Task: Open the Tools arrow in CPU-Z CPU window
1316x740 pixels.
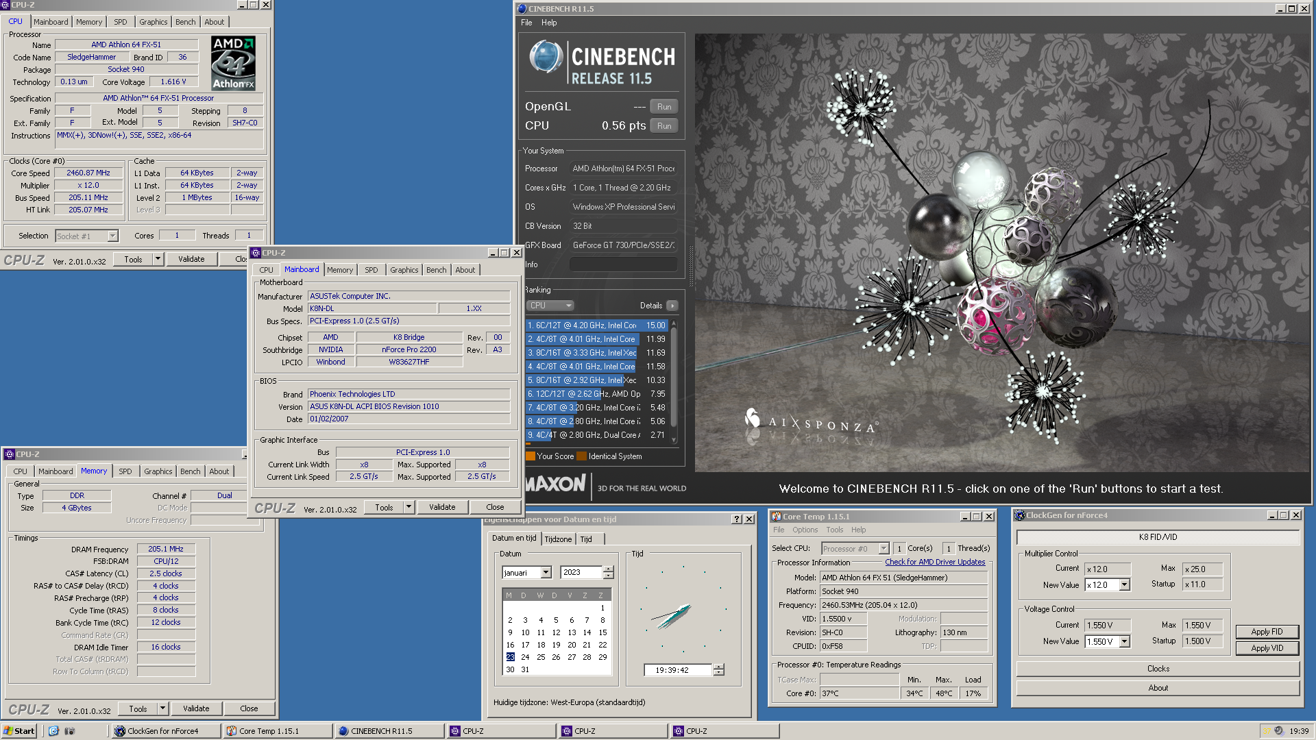Action: coord(158,259)
